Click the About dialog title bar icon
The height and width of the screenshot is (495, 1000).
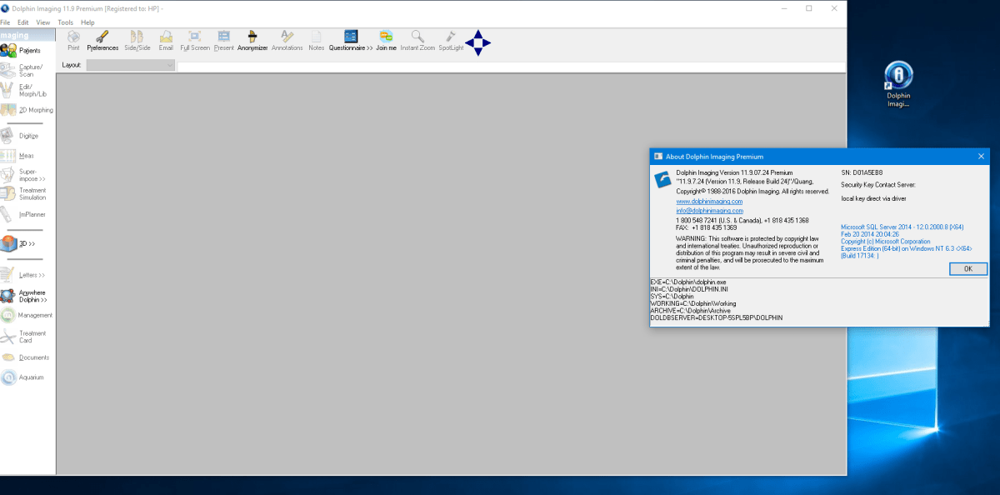pos(657,157)
